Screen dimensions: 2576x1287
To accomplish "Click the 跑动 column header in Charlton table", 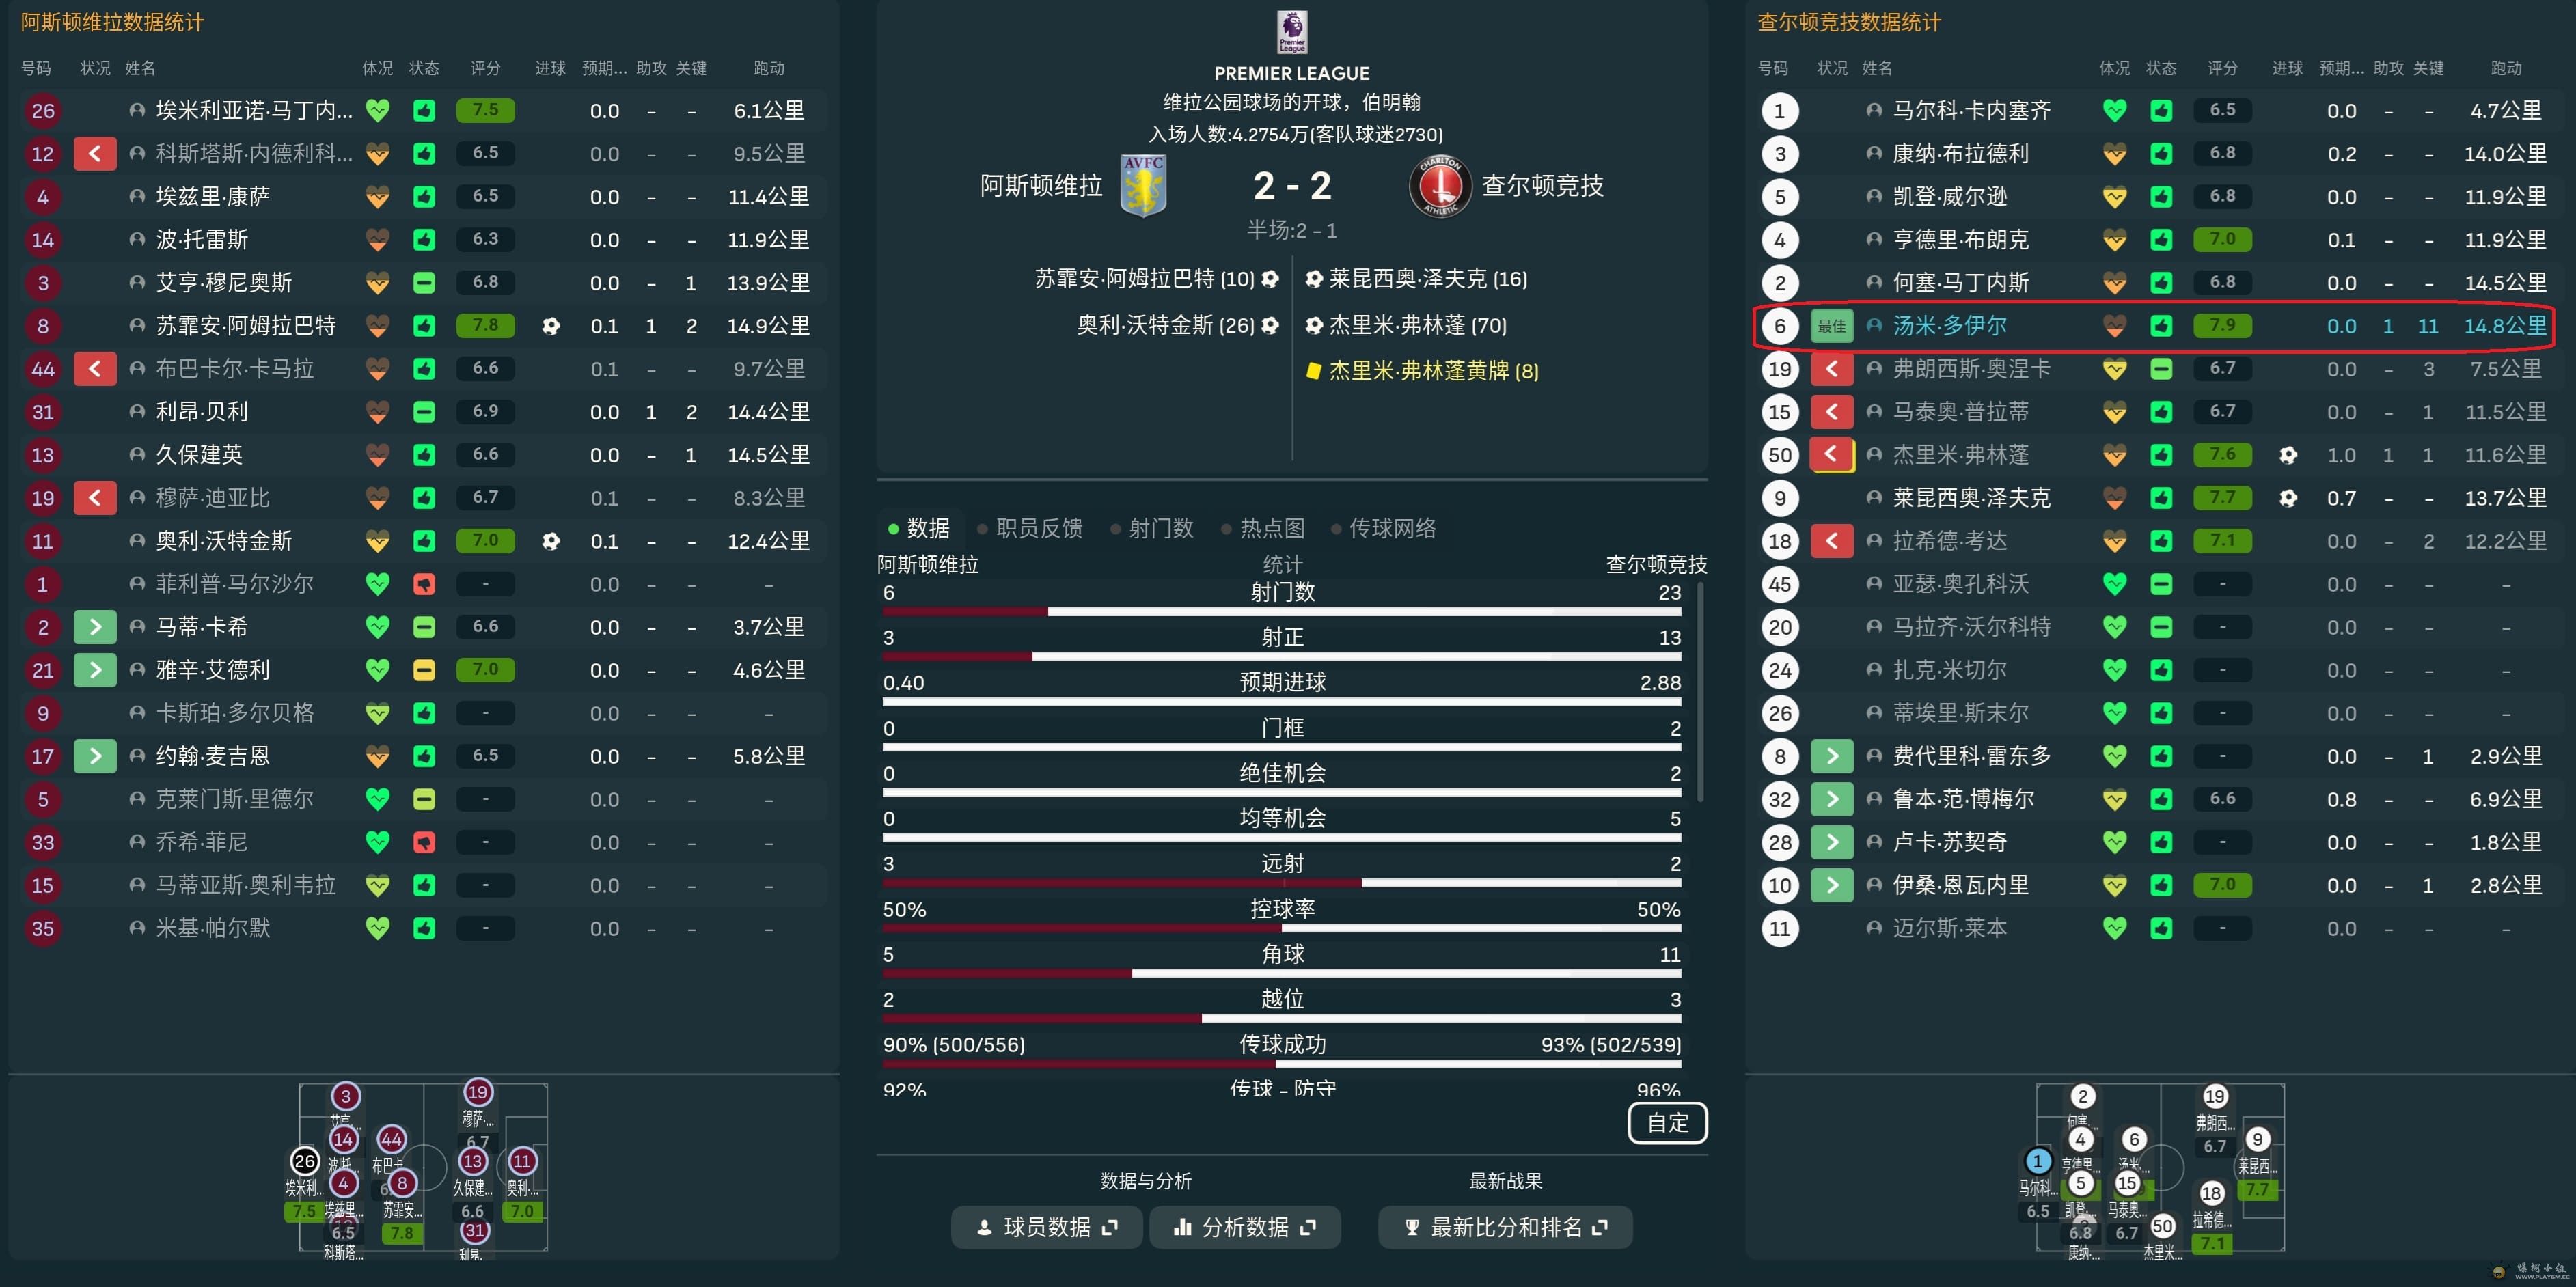I will click(x=2505, y=68).
